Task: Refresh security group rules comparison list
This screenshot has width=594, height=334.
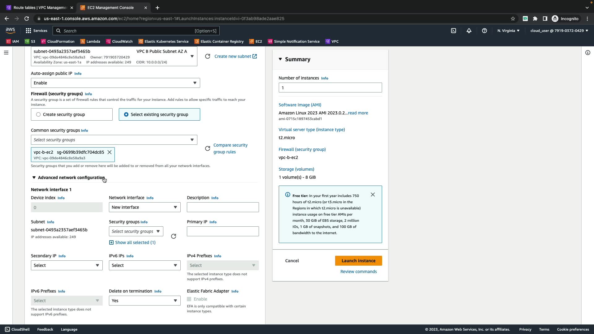Action: 208,148
